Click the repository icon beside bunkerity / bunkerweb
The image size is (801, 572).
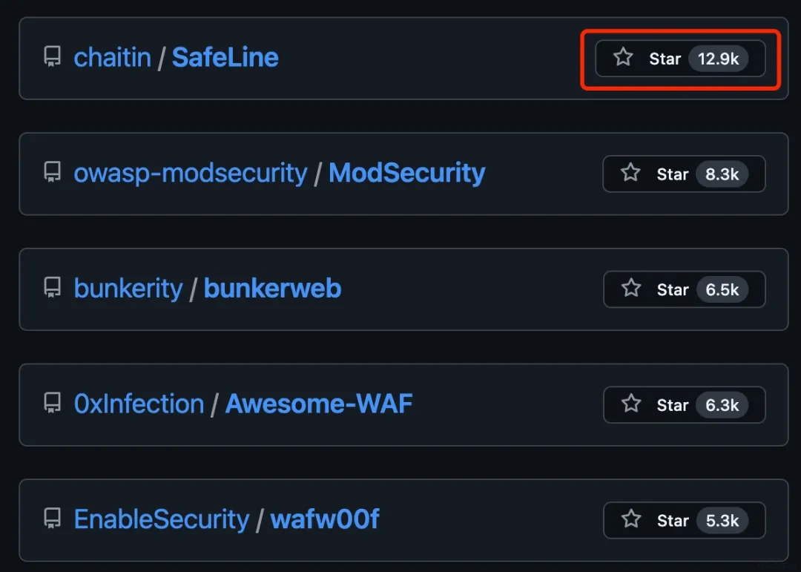(52, 289)
